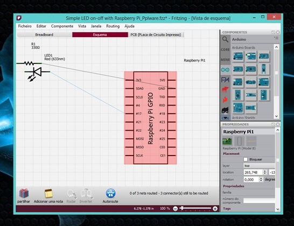Select the breadboard image of Raspberry Pi1
The image size is (294, 226).
click(227, 141)
